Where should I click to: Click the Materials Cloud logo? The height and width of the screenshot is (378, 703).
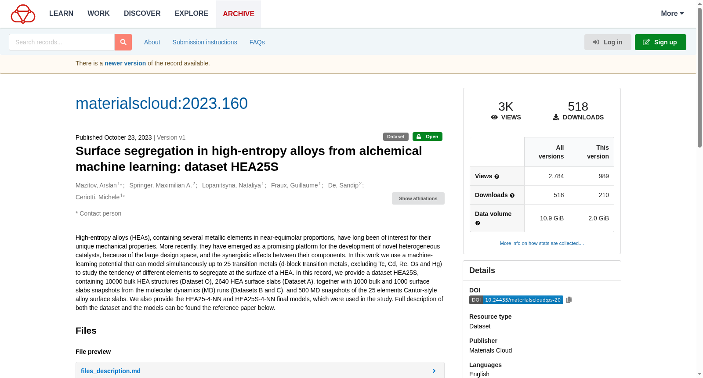coord(23,14)
